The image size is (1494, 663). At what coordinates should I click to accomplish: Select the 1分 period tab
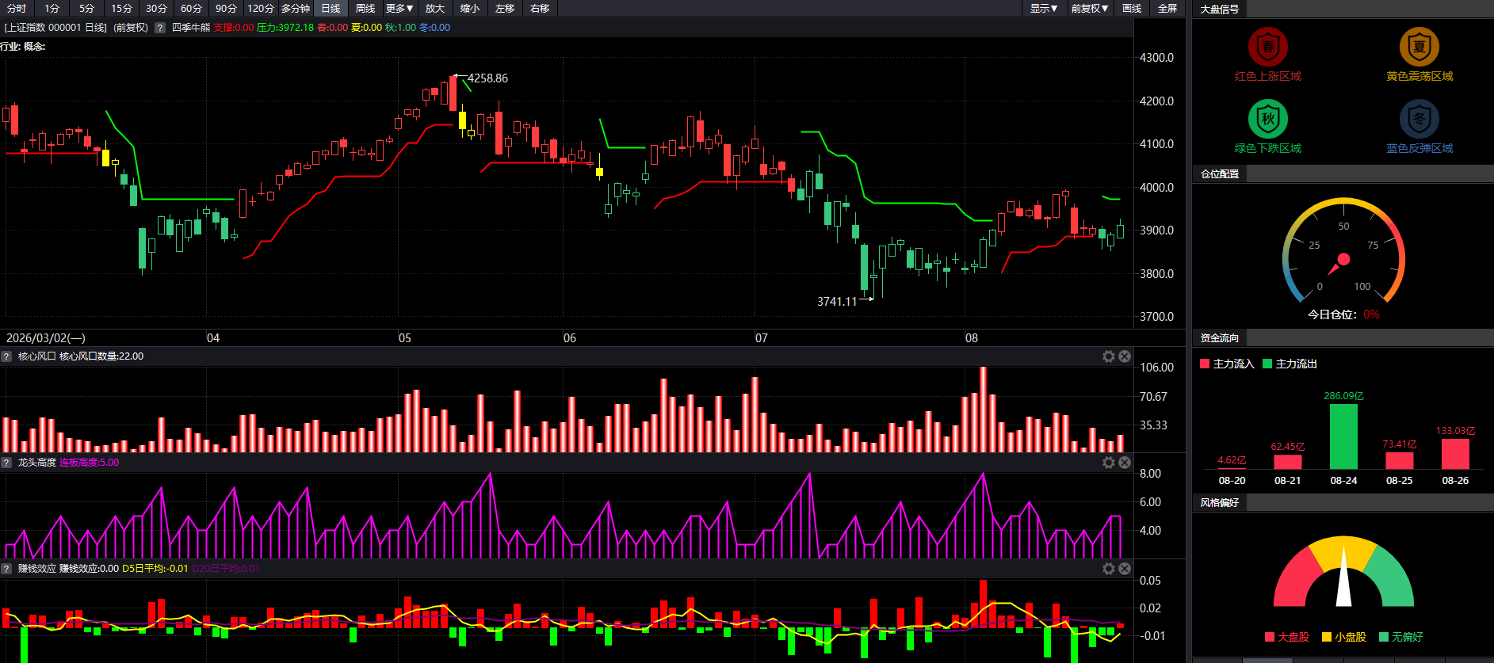coord(52,9)
